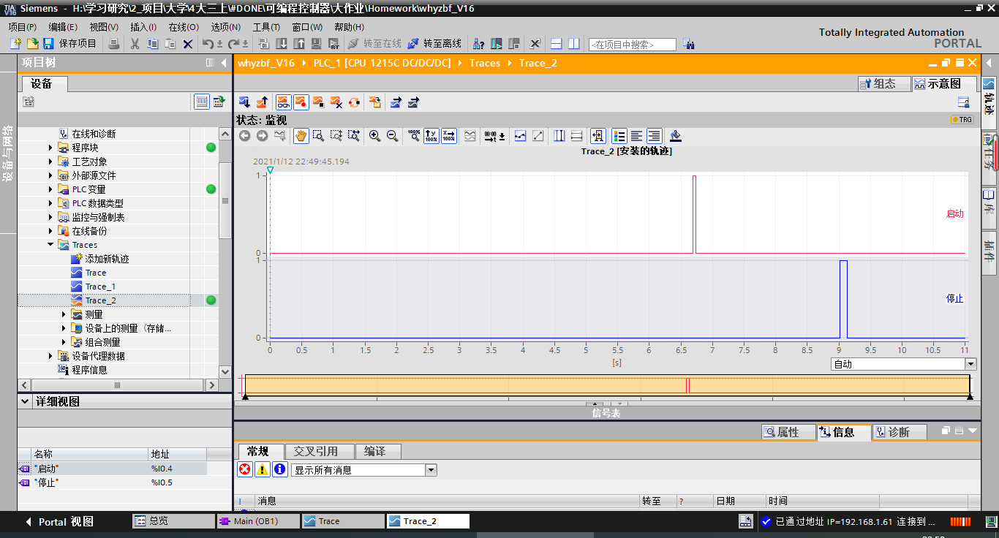This screenshot has width=999, height=538.
Task: Toggle right-aligned legend button
Action: click(x=655, y=136)
